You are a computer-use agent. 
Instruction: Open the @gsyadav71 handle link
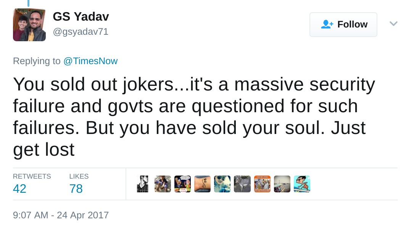click(81, 32)
